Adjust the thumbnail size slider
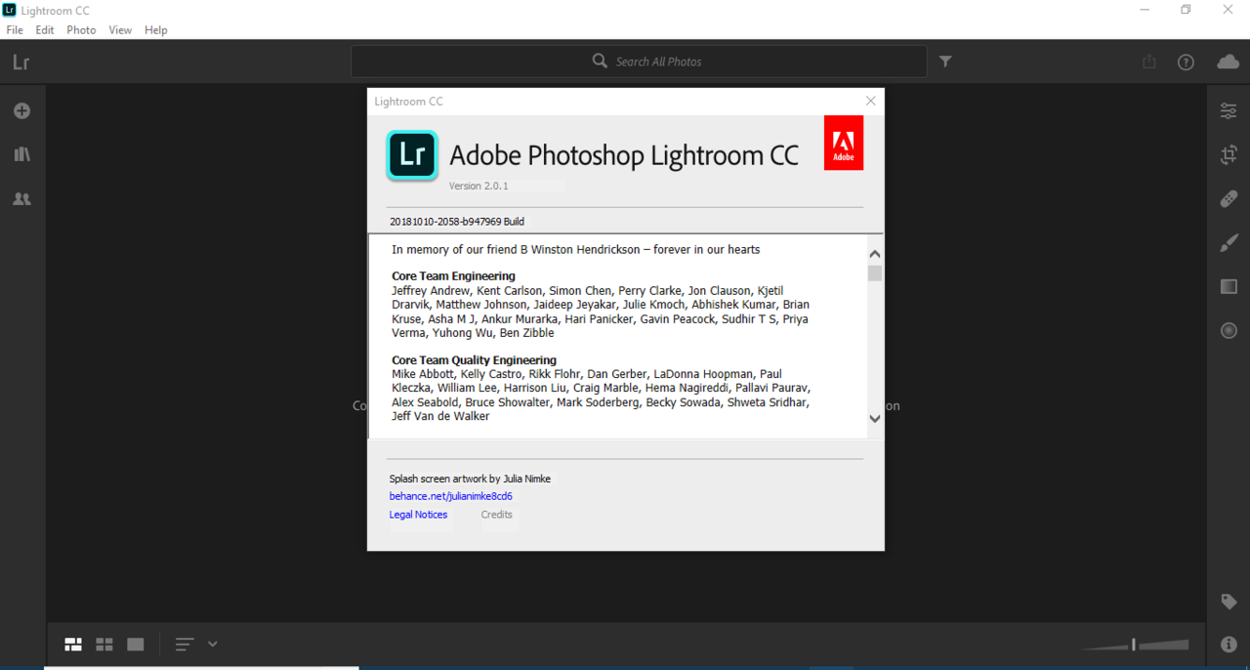This screenshot has width=1250, height=670. click(x=1135, y=645)
